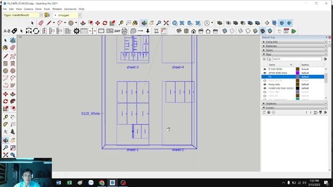This screenshot has height=187, width=333.
Task: Show the hidden tag below TỦ
Action: pyautogui.click(x=265, y=81)
